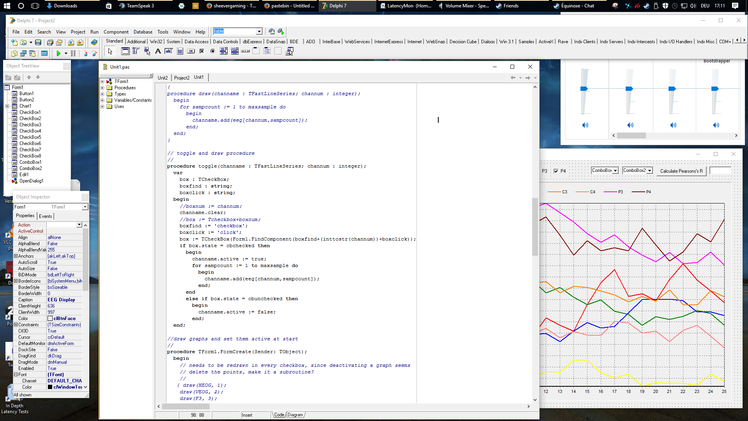Select the Label component in palette
Screen dimensions: 748x421
pyautogui.click(x=158, y=51)
